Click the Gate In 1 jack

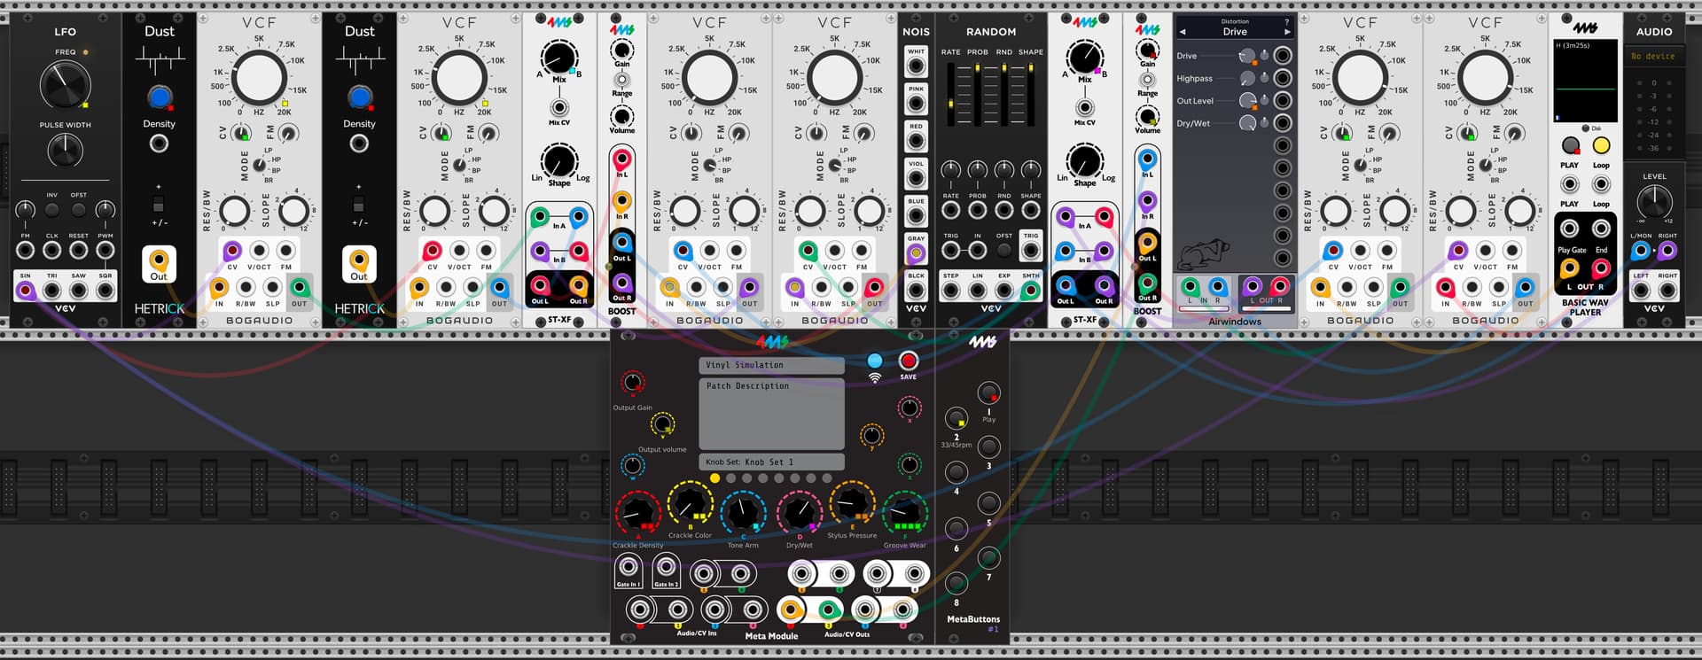coord(628,568)
